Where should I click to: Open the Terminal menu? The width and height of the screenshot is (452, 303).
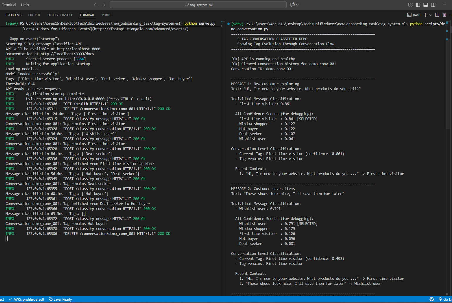point(9,5)
